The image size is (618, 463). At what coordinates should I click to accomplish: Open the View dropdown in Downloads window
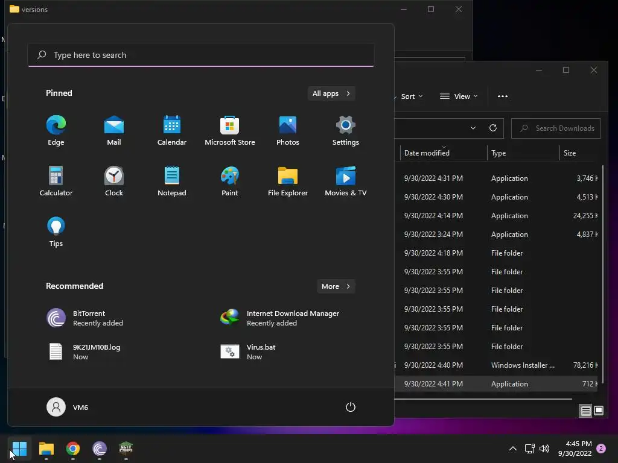coord(459,96)
